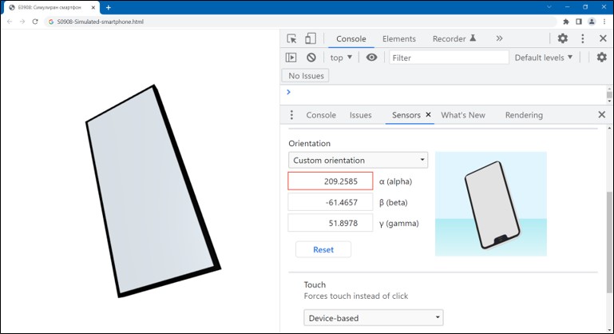Switch to the Elements tab

coord(398,38)
